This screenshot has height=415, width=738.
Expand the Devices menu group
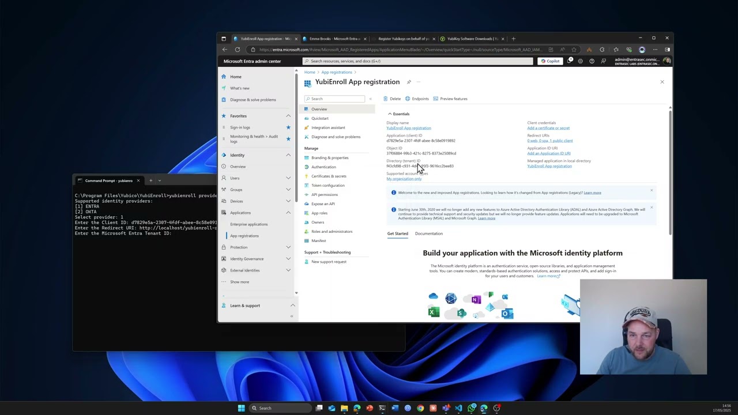tap(288, 201)
